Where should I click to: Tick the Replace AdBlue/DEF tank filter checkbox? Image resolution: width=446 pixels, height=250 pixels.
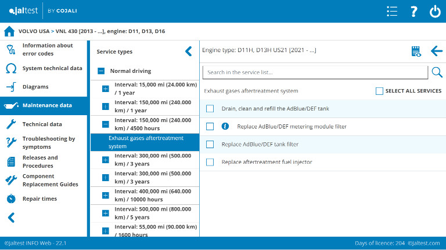coord(210,144)
